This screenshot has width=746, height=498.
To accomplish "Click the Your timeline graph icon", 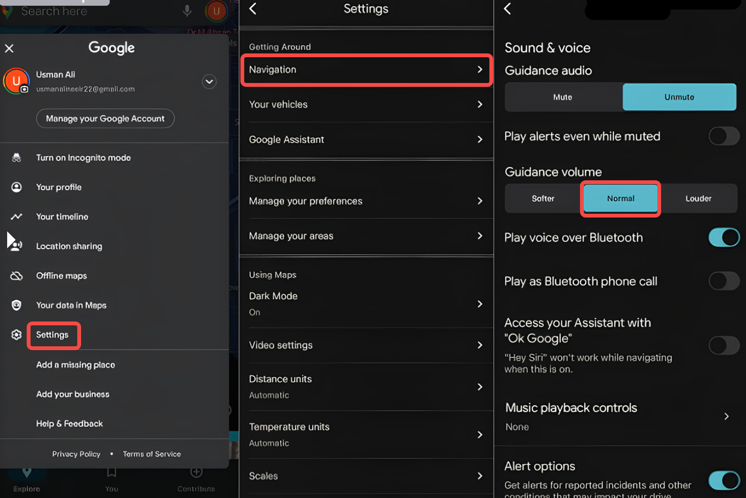I will [16, 217].
